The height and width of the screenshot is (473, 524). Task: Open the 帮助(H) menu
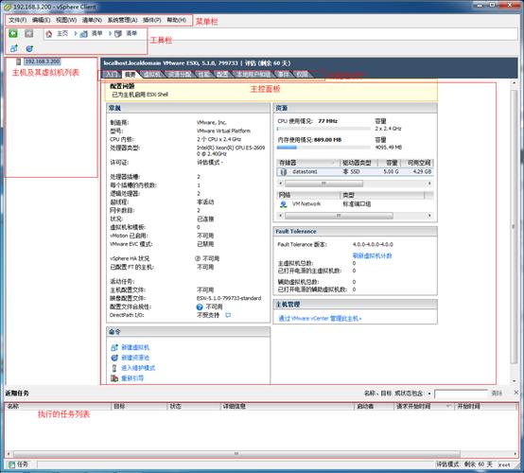click(177, 20)
